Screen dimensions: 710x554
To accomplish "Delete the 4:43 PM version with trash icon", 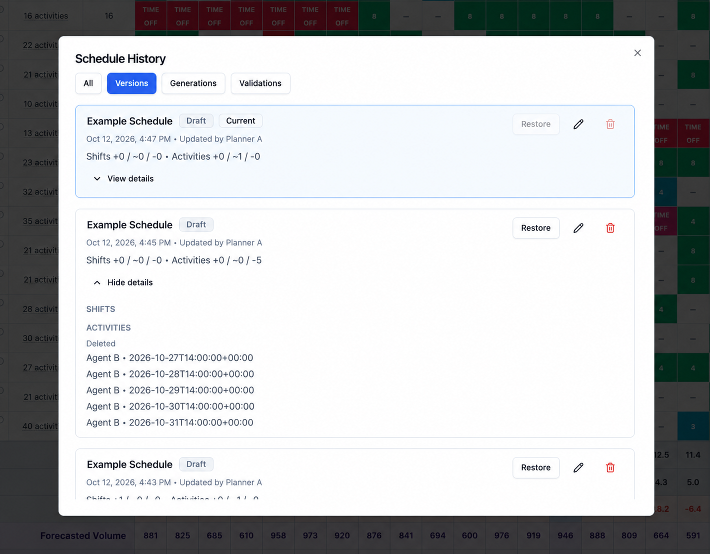I will [610, 467].
